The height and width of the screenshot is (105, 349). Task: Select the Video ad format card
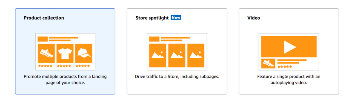pos(289,52)
